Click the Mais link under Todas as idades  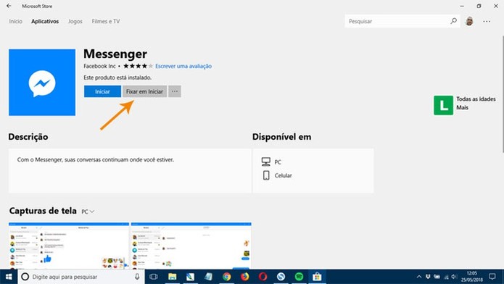point(462,108)
